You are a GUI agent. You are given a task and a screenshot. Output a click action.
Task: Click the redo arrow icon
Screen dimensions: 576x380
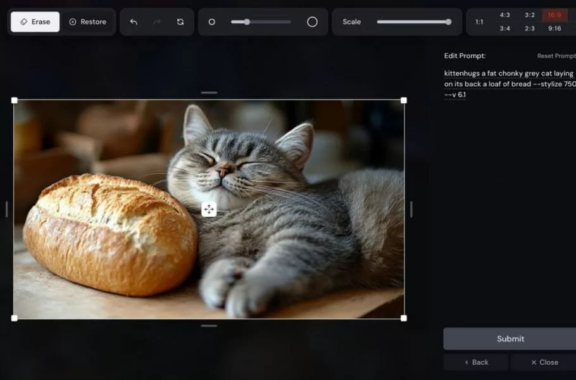pyautogui.click(x=157, y=22)
